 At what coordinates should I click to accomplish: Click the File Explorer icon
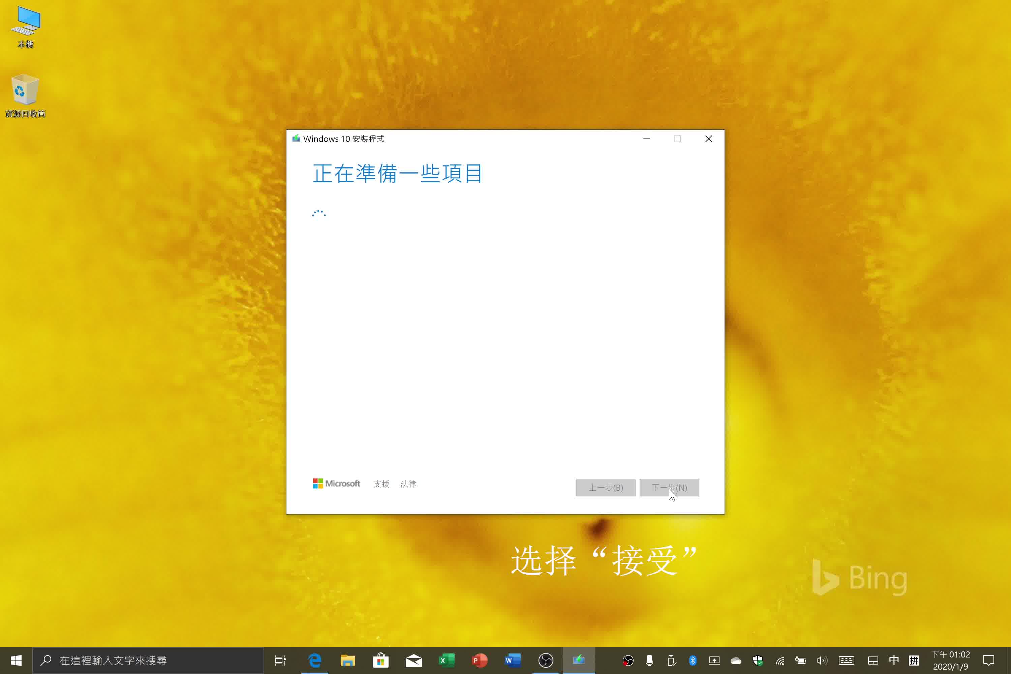point(347,661)
